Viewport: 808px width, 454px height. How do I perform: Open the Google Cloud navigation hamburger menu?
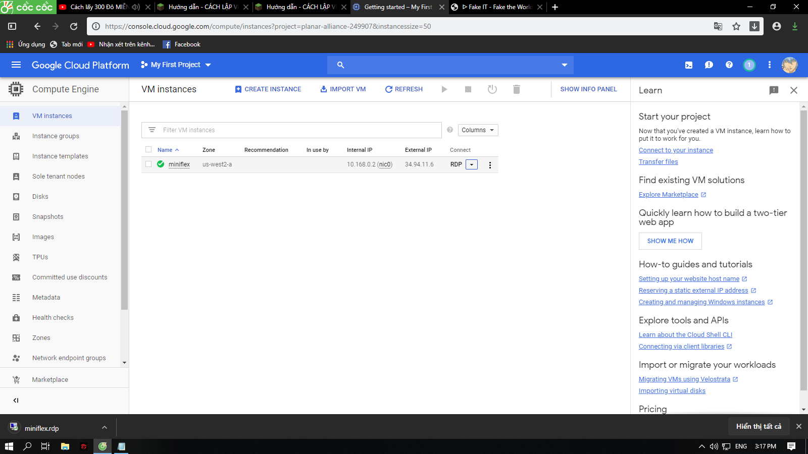tap(16, 65)
